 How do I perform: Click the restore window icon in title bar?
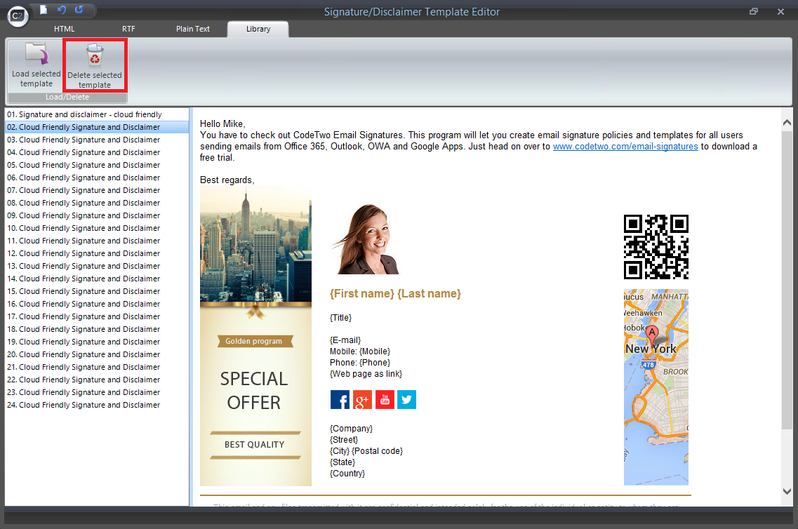754,11
